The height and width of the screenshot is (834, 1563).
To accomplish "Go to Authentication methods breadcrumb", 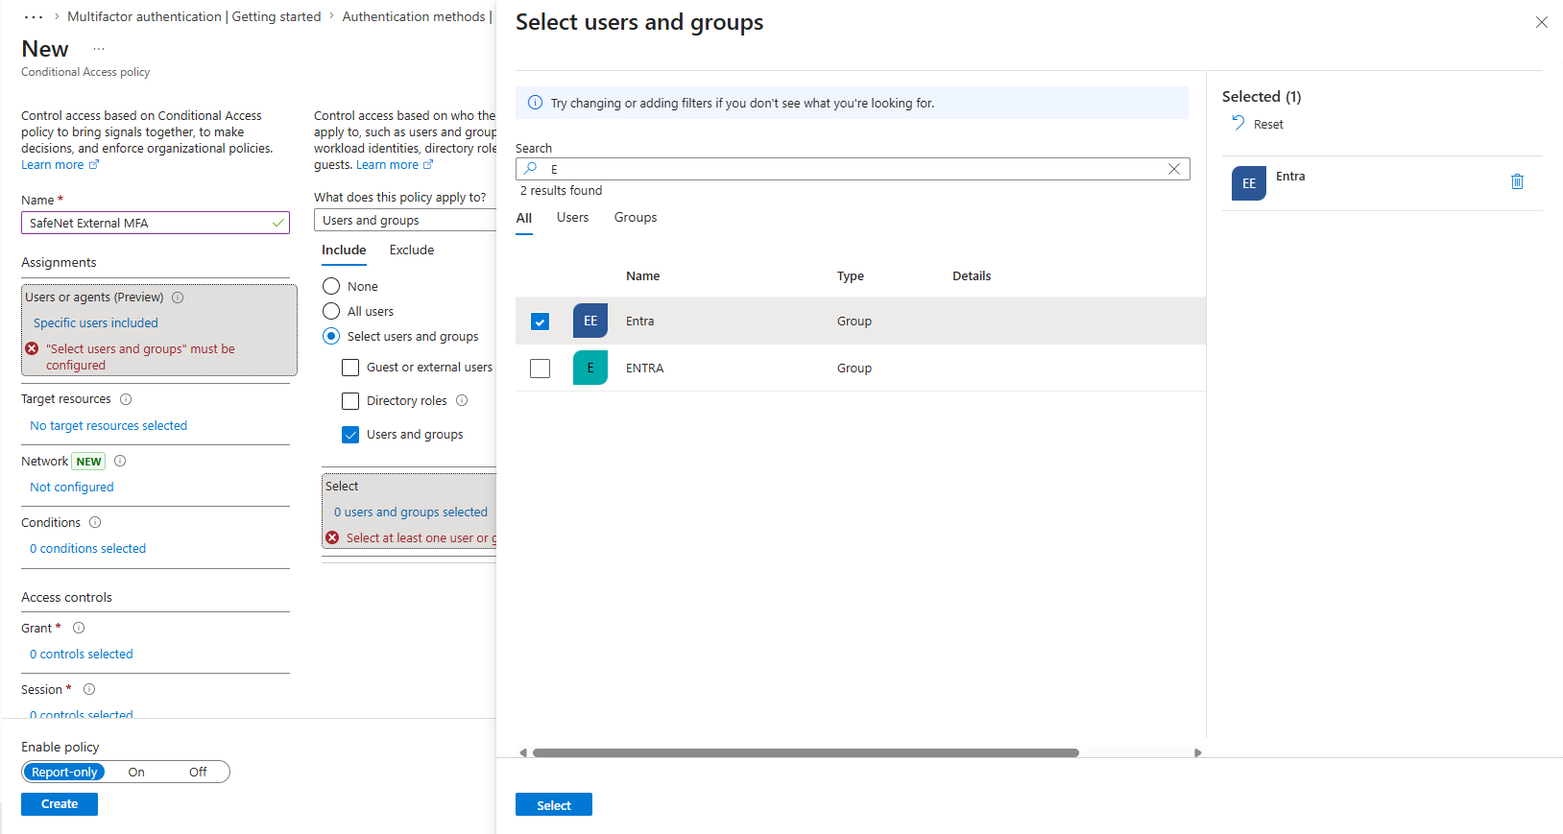I will click(414, 16).
